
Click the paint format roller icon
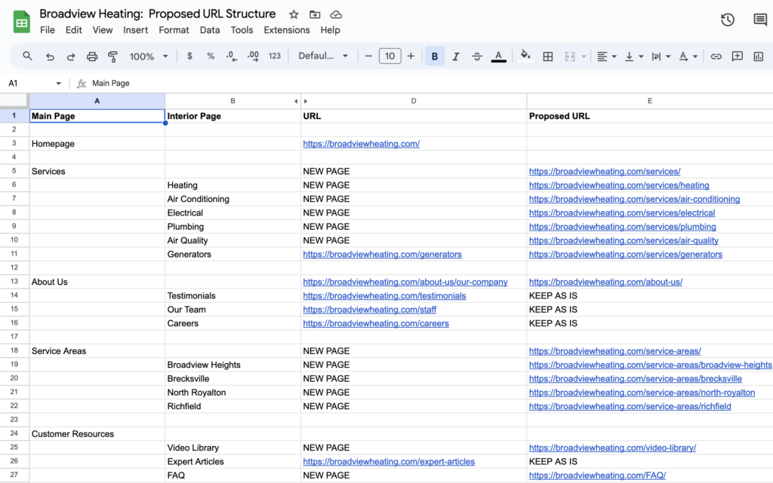(x=113, y=57)
